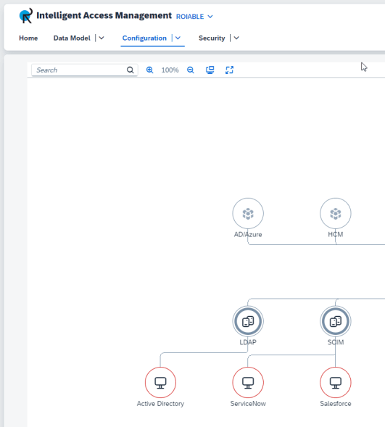Zoom in on the network graph
The height and width of the screenshot is (427, 385).
pyautogui.click(x=149, y=70)
